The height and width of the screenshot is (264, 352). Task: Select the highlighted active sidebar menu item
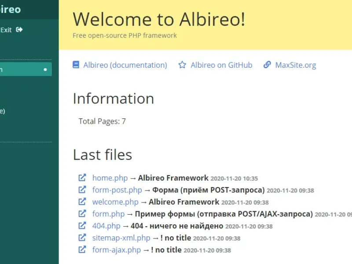pos(22,69)
